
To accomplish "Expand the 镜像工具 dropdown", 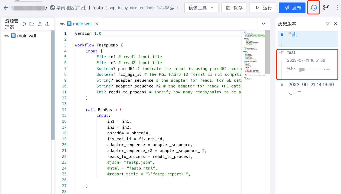I will [201, 8].
